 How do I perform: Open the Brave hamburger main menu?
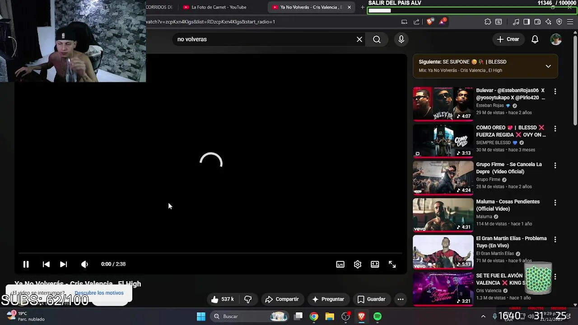pyautogui.click(x=570, y=22)
